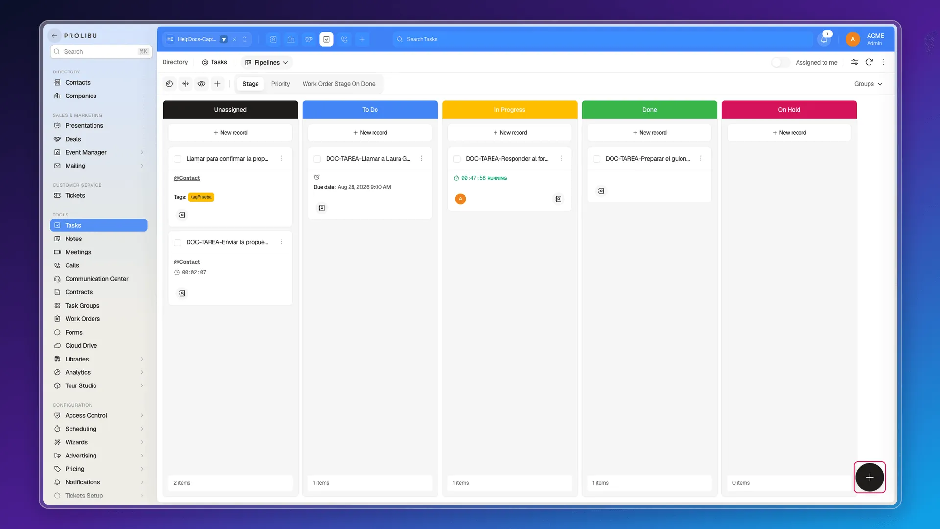Switch workspaces with the HelpDocs up-down arrows

[x=245, y=39]
